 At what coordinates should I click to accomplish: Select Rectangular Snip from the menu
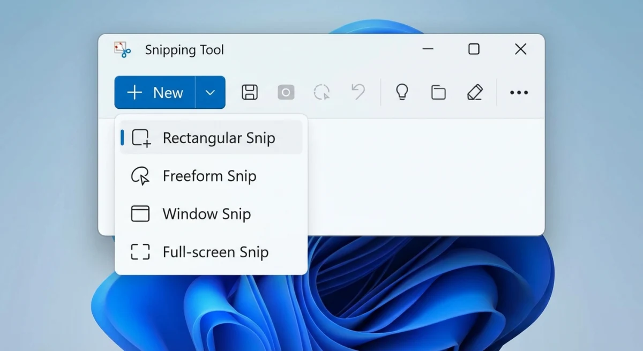coord(211,138)
